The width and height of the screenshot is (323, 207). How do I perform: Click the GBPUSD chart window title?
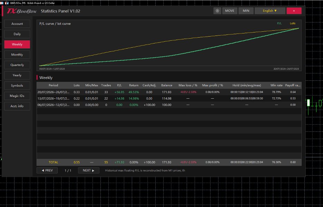(32, 3)
